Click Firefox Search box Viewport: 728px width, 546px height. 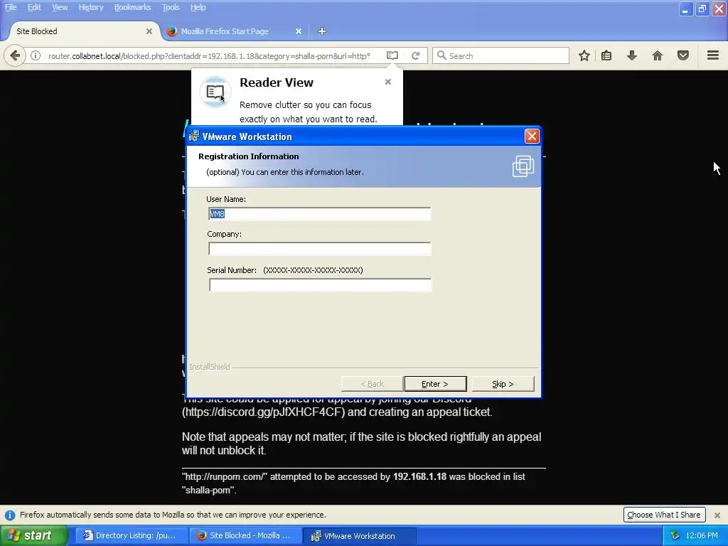click(x=500, y=55)
